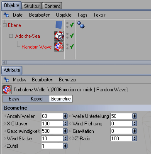
Task: Click the horizontal scrollbar under object list
Action: pyautogui.click(x=76, y=62)
